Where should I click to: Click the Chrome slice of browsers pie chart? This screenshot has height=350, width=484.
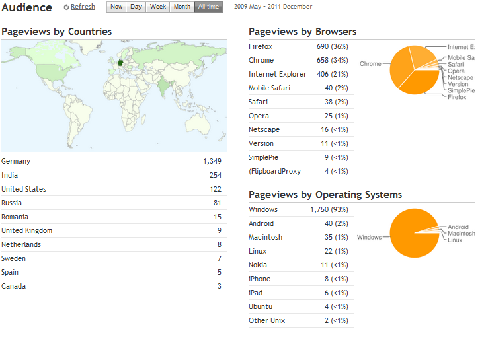401,66
